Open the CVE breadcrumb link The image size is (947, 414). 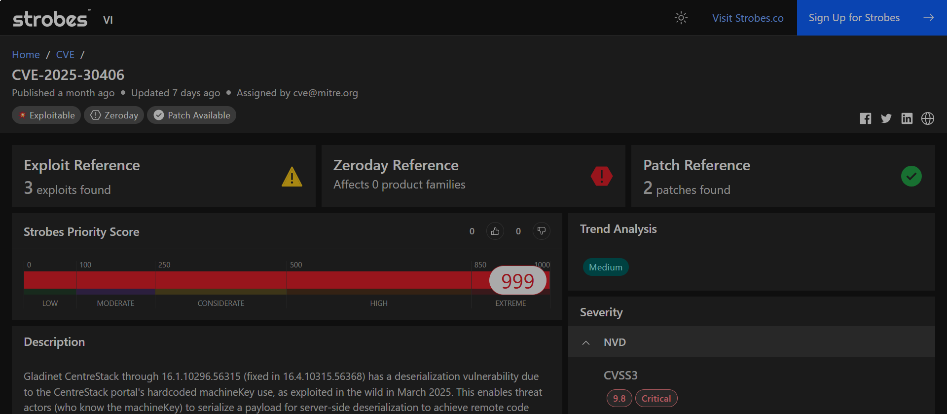65,54
